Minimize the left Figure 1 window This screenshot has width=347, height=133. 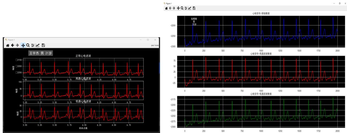point(141,40)
